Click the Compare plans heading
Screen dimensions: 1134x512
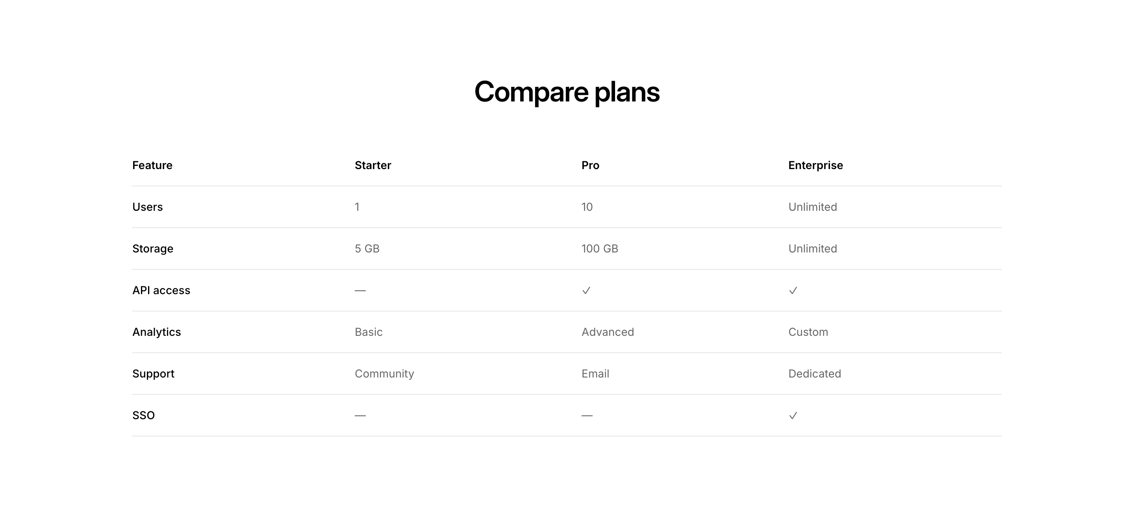pyautogui.click(x=567, y=92)
